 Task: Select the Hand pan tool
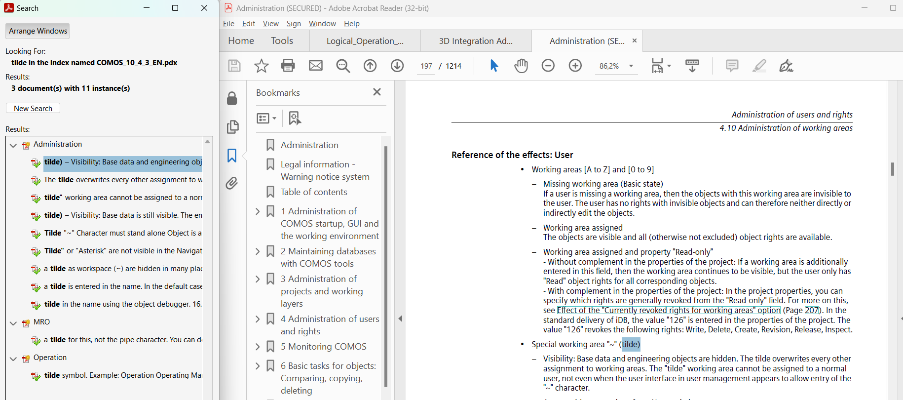pyautogui.click(x=521, y=66)
